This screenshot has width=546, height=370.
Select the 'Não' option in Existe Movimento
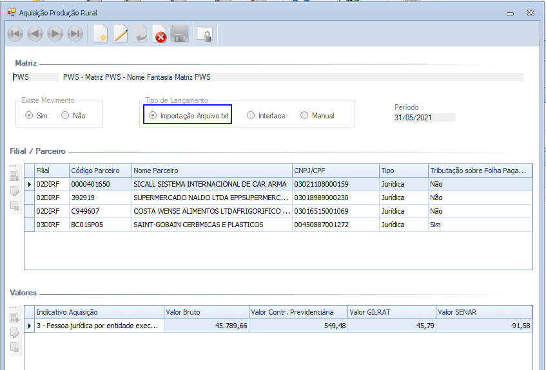click(x=65, y=116)
